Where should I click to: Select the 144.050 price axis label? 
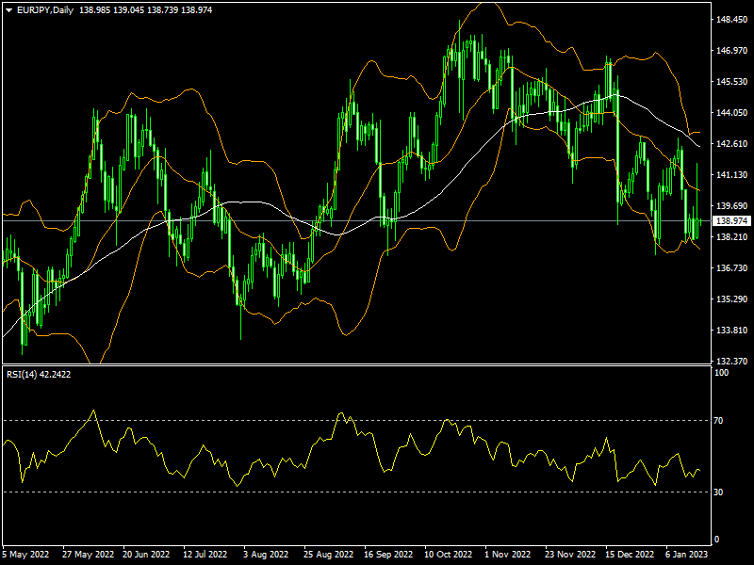732,112
